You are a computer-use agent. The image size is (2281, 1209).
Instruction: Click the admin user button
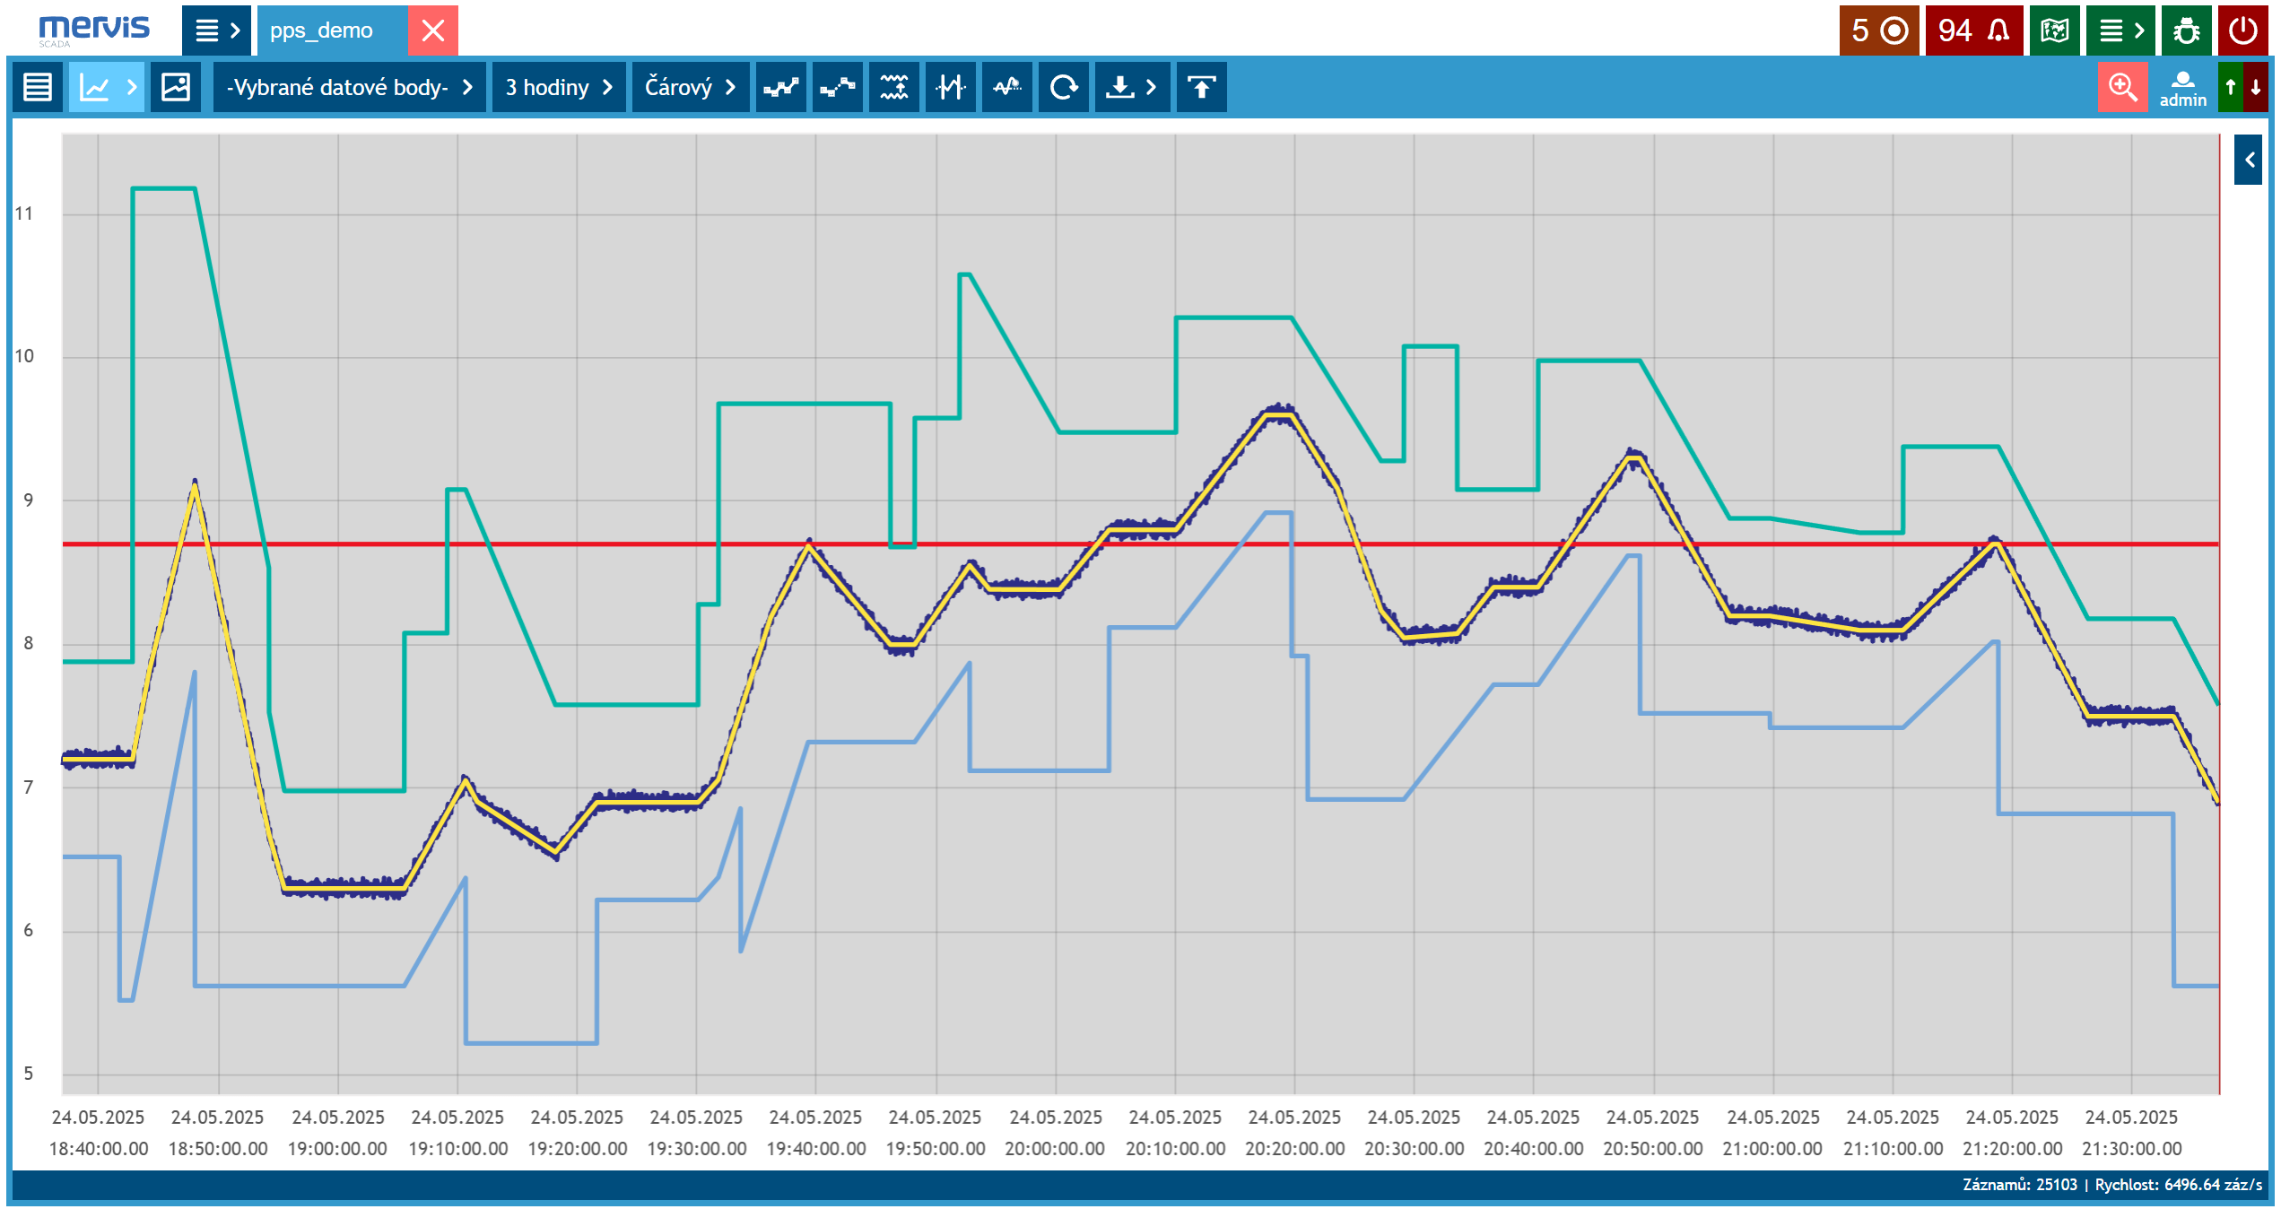pyautogui.click(x=2181, y=87)
